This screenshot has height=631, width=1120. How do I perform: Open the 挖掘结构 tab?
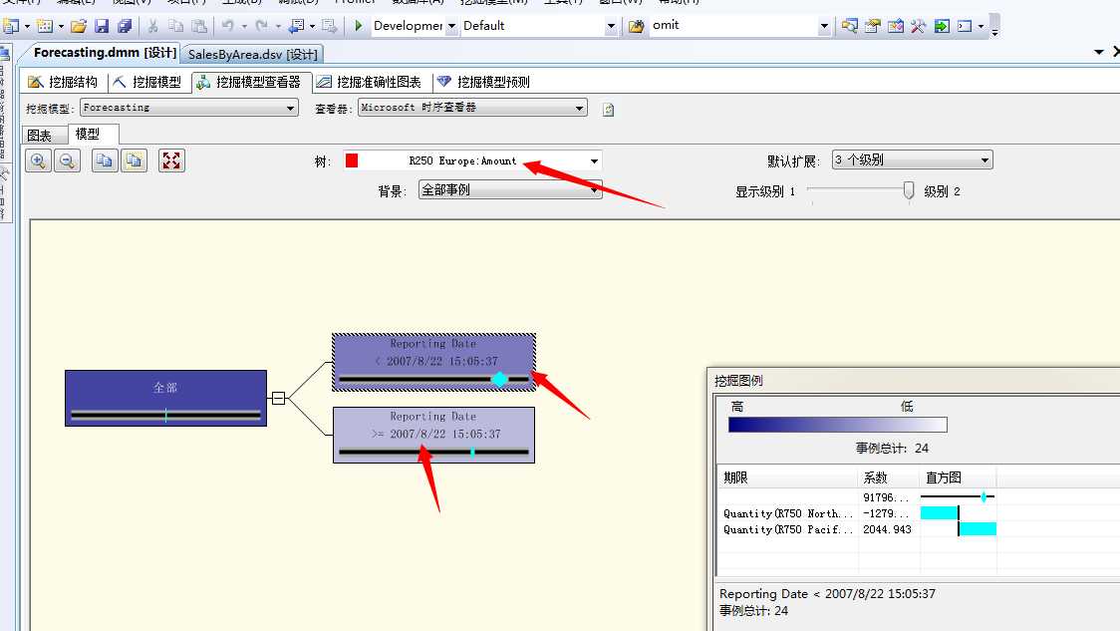click(x=63, y=82)
